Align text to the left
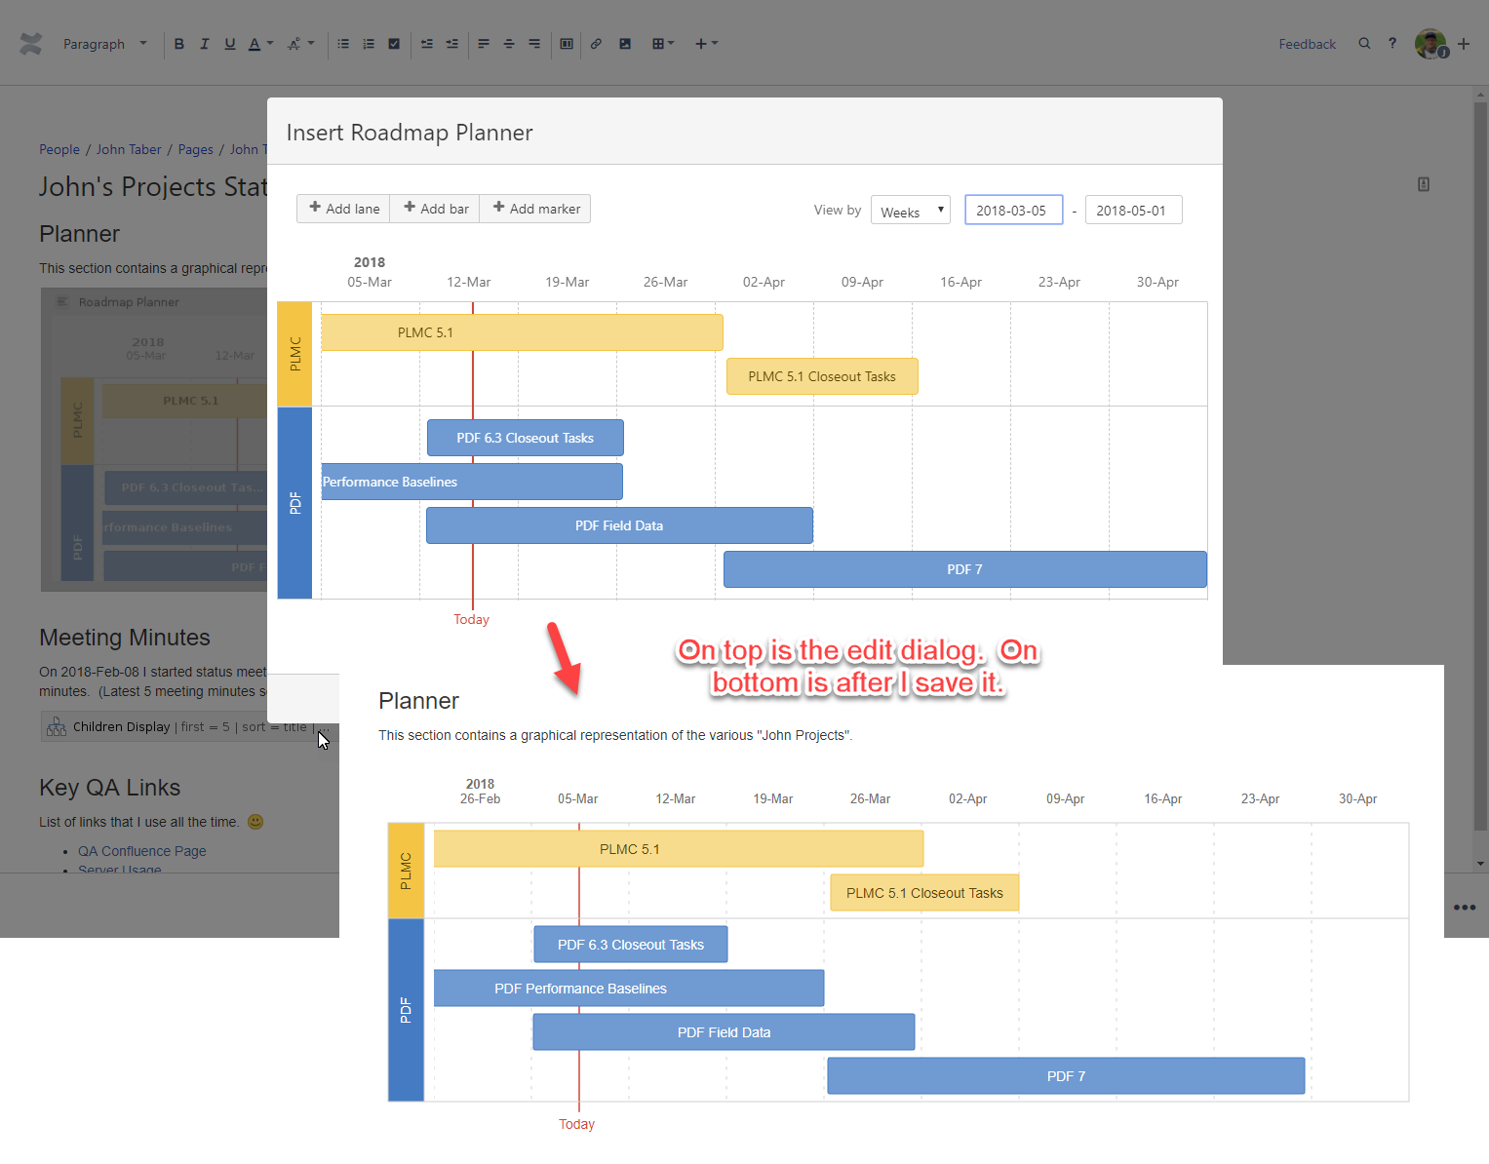The height and width of the screenshot is (1164, 1489). 484,44
